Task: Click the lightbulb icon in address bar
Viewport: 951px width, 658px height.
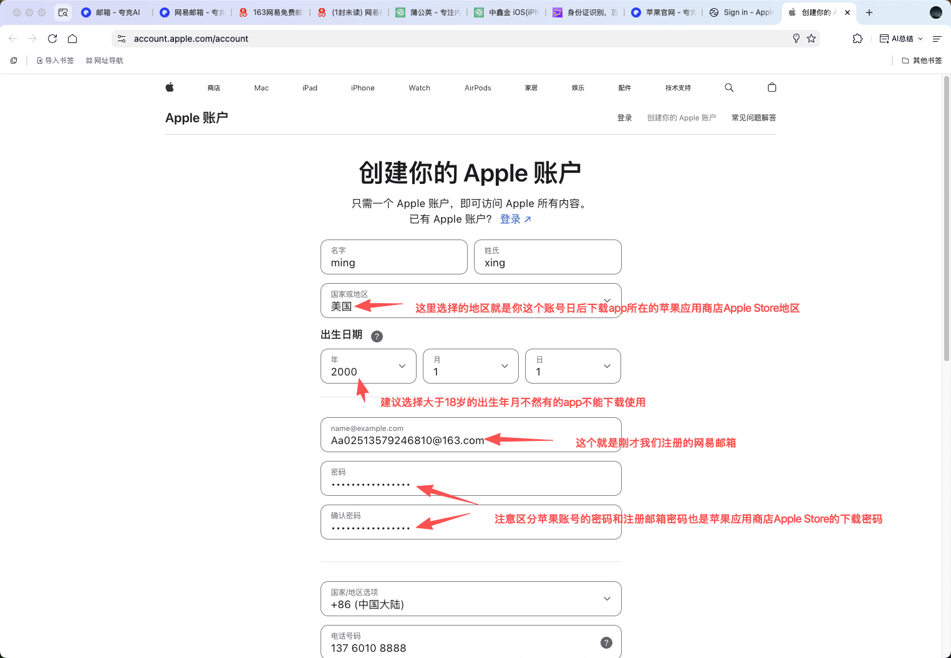Action: (x=796, y=39)
